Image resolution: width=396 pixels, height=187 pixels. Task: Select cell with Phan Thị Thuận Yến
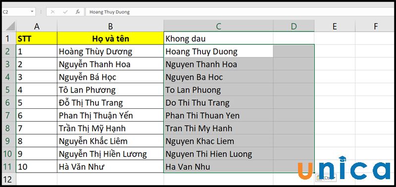click(110, 115)
